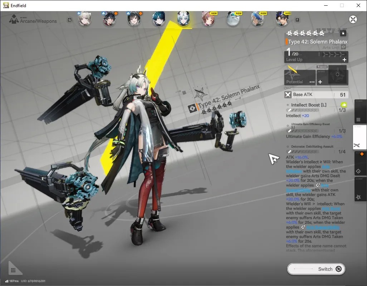
Task: Click the green thumbs-up recommendation icon
Action: (x=344, y=105)
